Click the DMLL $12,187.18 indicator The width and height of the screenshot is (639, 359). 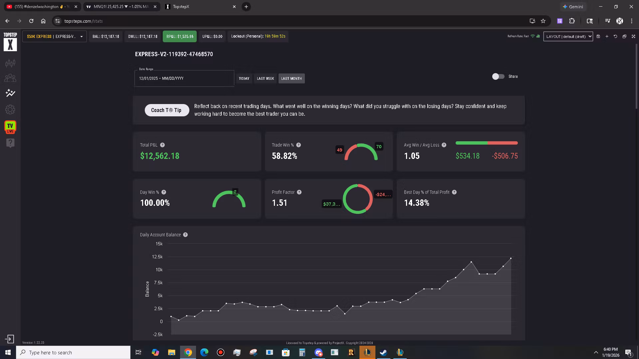[x=143, y=36]
